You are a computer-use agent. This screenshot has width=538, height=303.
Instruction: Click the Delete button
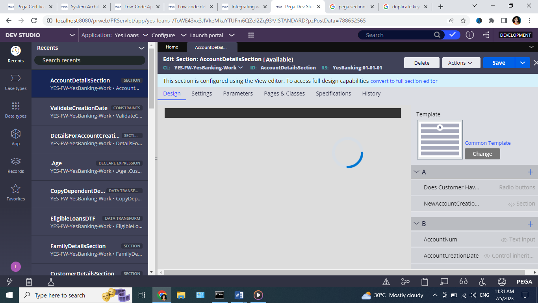[x=422, y=63]
